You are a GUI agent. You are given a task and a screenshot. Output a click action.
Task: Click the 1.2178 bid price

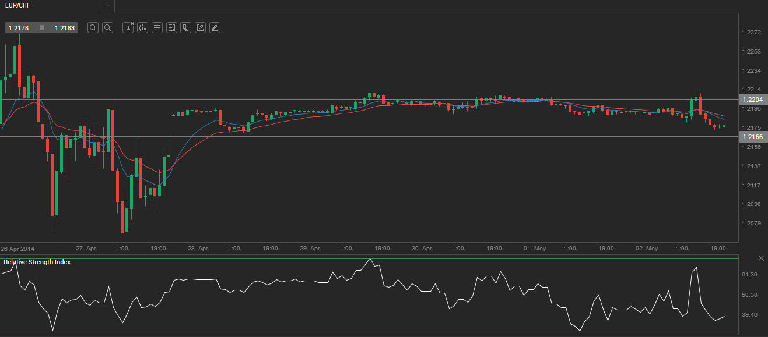[x=19, y=27]
